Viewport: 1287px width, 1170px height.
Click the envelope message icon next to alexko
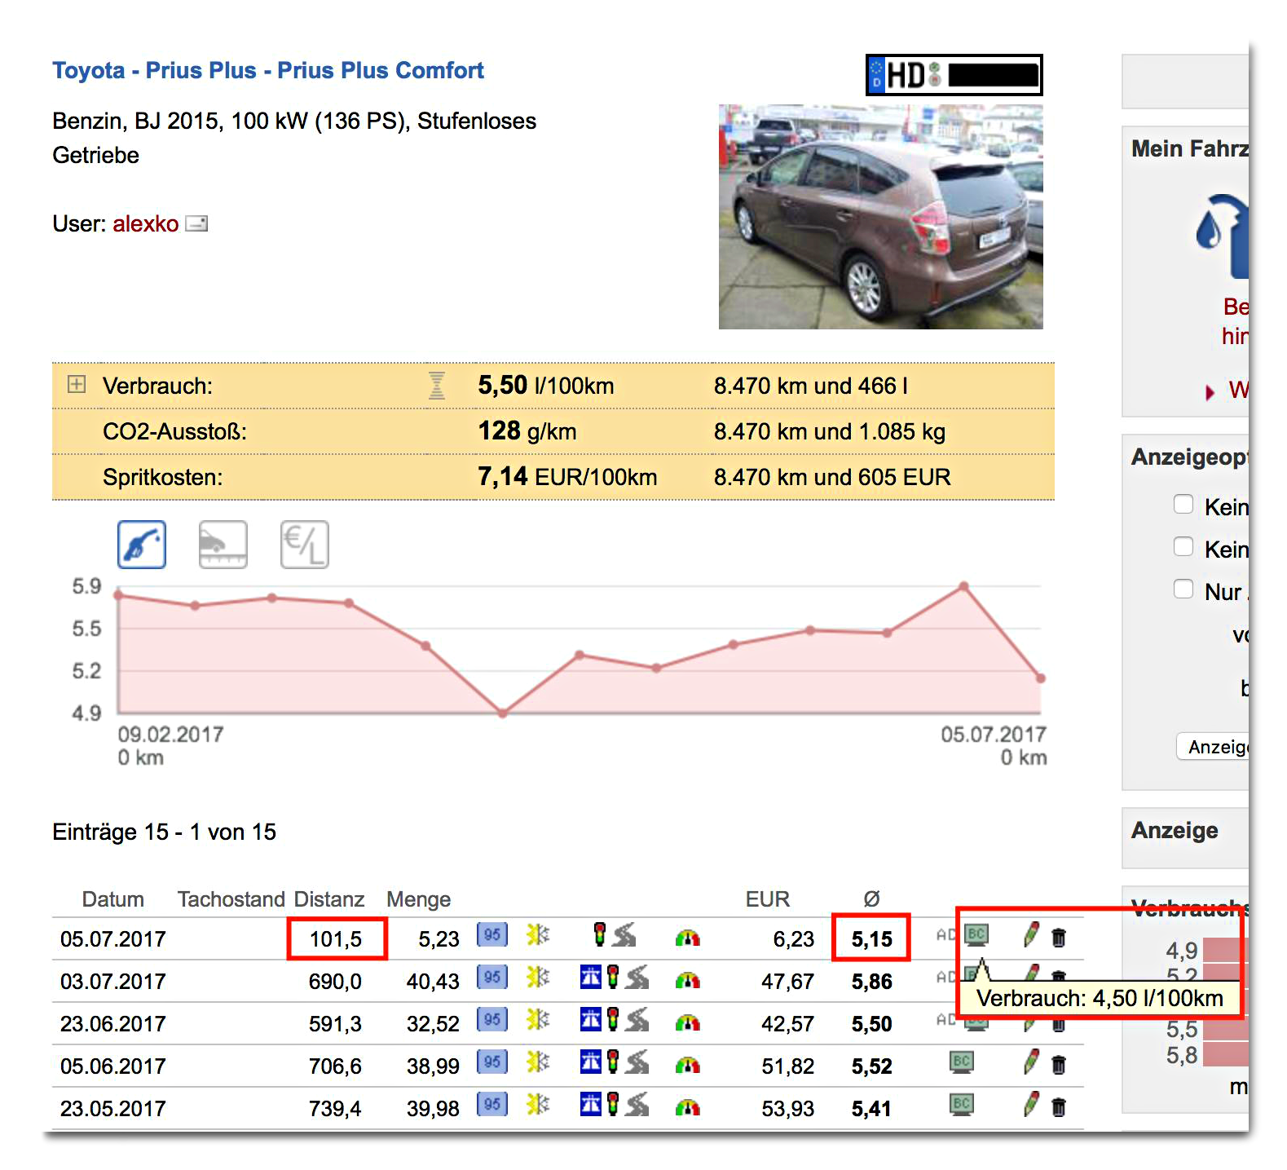click(x=196, y=223)
